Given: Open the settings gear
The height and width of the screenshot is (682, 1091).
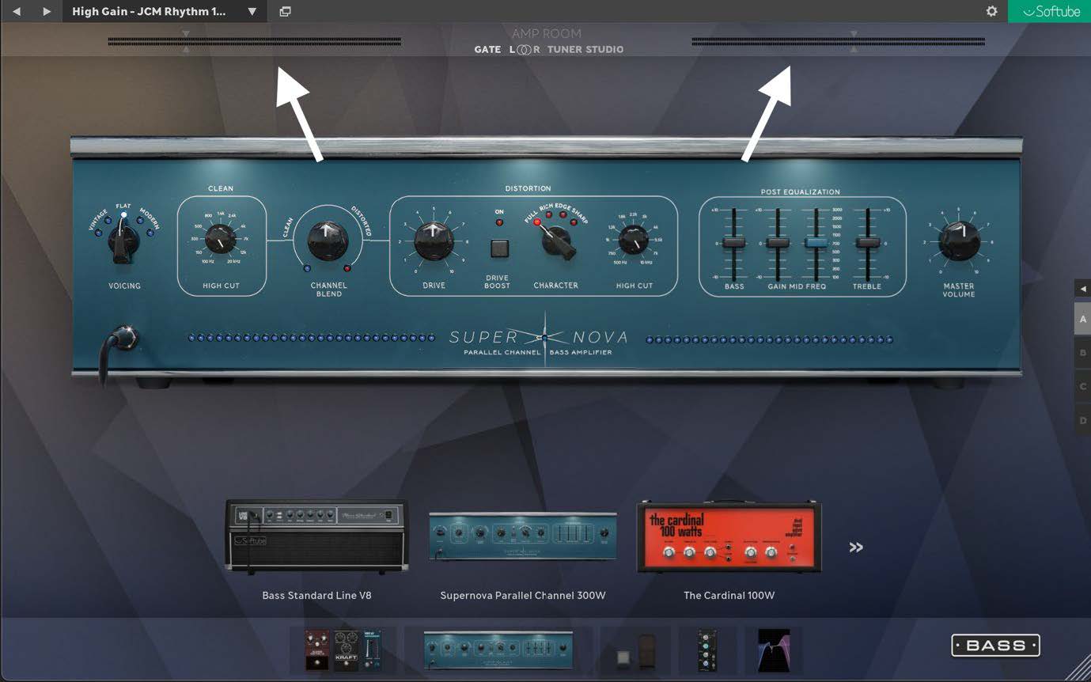Looking at the screenshot, I should point(991,12).
